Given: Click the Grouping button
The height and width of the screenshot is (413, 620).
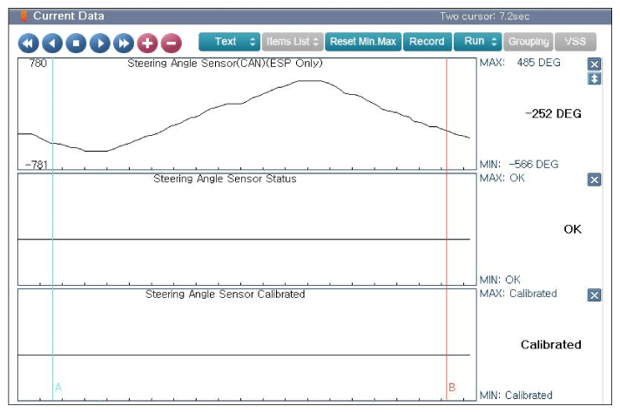Looking at the screenshot, I should (x=529, y=42).
